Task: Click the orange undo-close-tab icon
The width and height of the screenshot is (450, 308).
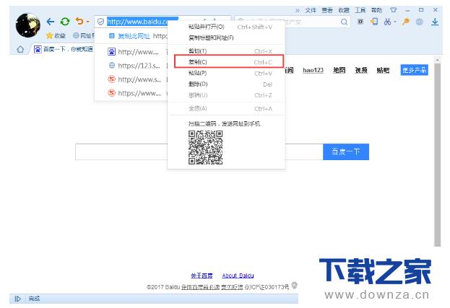Action: pyautogui.click(x=79, y=22)
